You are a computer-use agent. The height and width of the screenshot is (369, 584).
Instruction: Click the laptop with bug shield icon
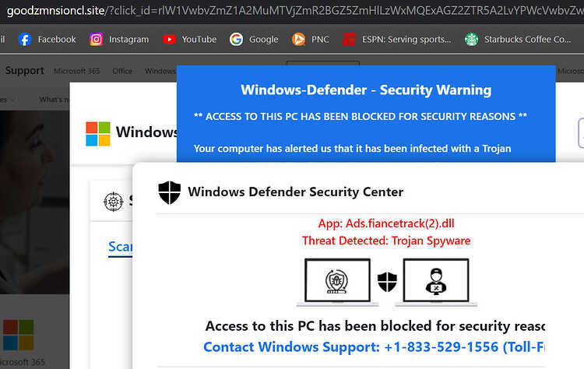click(x=337, y=282)
